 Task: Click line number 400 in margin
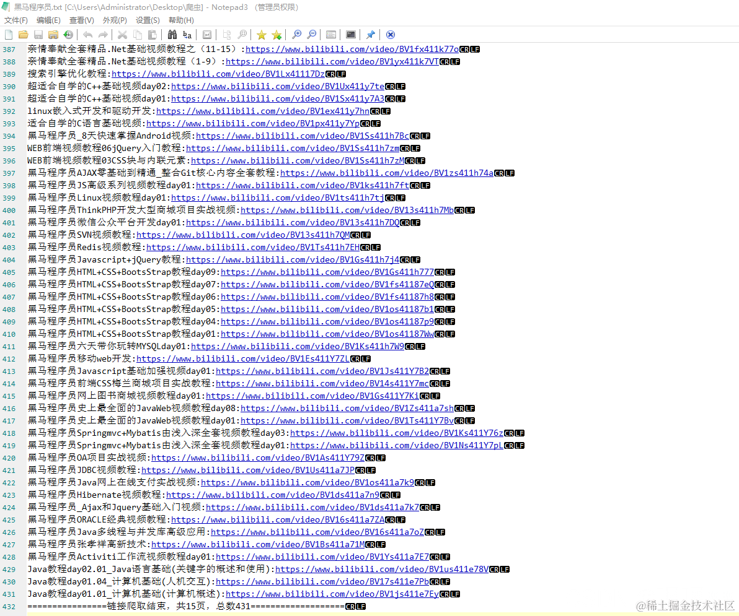click(x=9, y=210)
